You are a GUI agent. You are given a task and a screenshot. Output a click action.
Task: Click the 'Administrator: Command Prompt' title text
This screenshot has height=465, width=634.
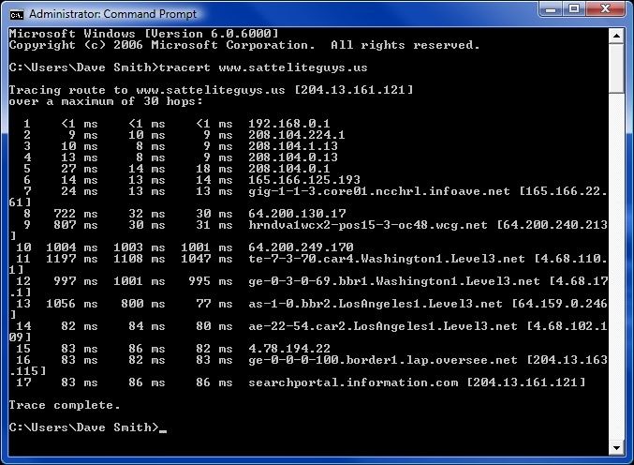tap(112, 14)
